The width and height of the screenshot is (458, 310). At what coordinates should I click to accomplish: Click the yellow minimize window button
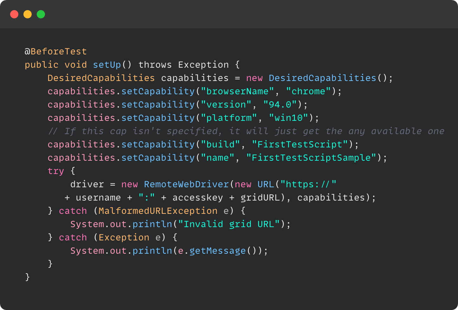[x=28, y=14]
